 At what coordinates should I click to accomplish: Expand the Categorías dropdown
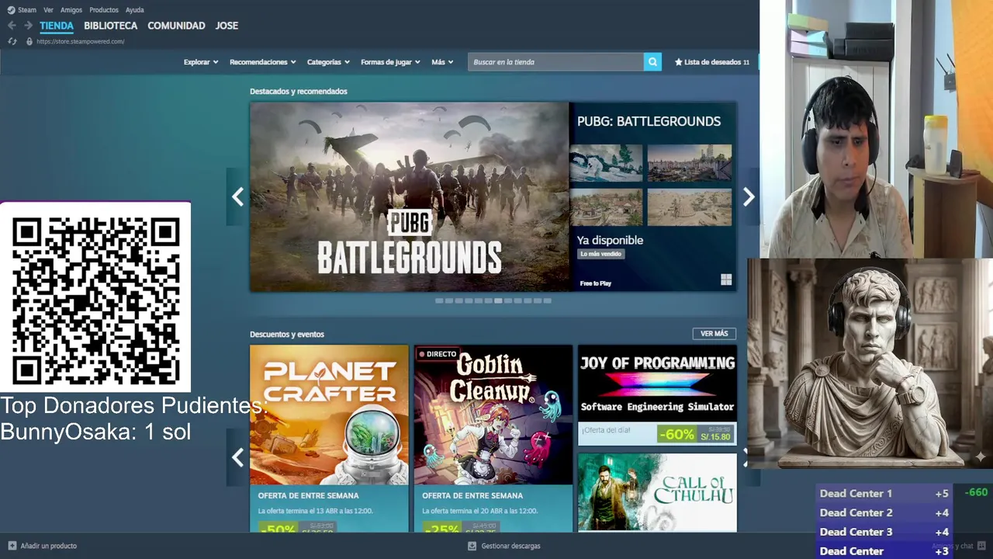coord(328,62)
